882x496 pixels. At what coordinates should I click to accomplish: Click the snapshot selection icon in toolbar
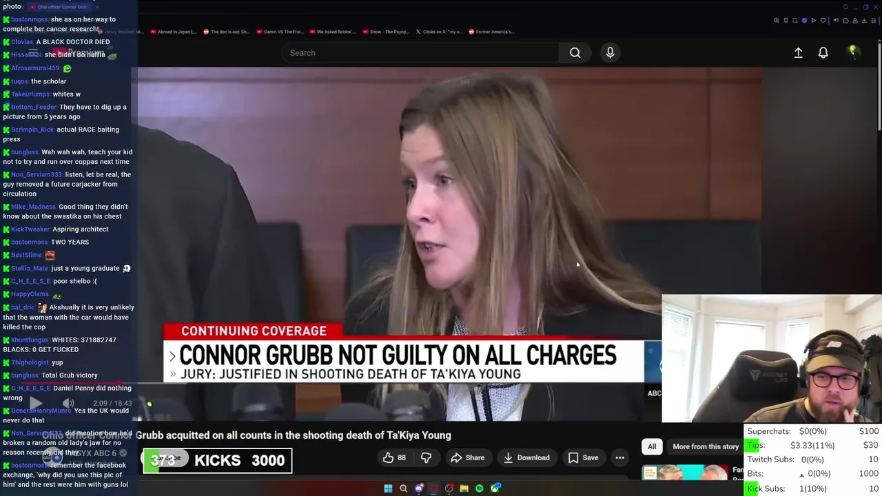[795, 21]
